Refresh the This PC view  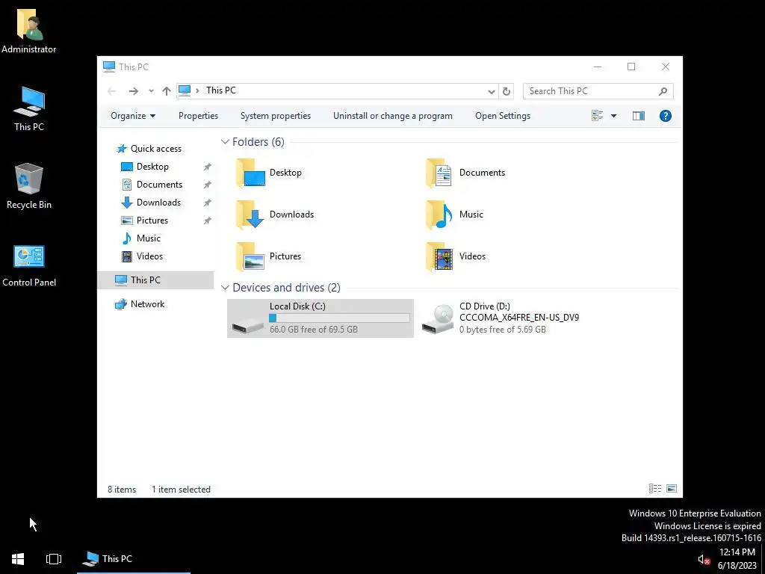(x=507, y=91)
